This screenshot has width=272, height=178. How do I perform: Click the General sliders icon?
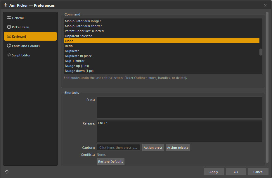[9, 18]
